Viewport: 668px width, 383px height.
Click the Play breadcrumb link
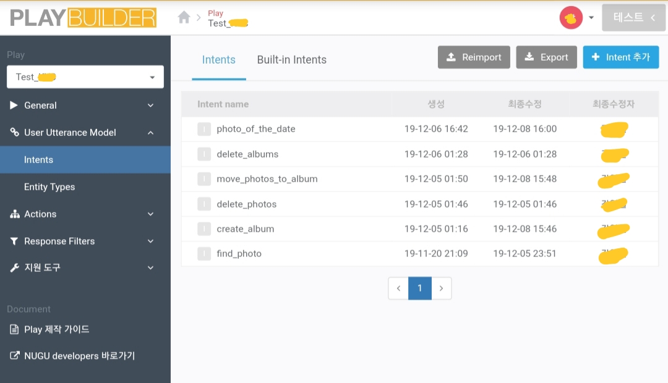pyautogui.click(x=215, y=13)
